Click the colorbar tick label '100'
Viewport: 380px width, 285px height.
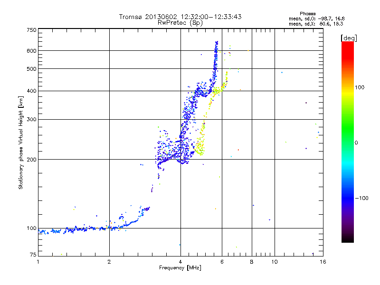click(x=360, y=87)
